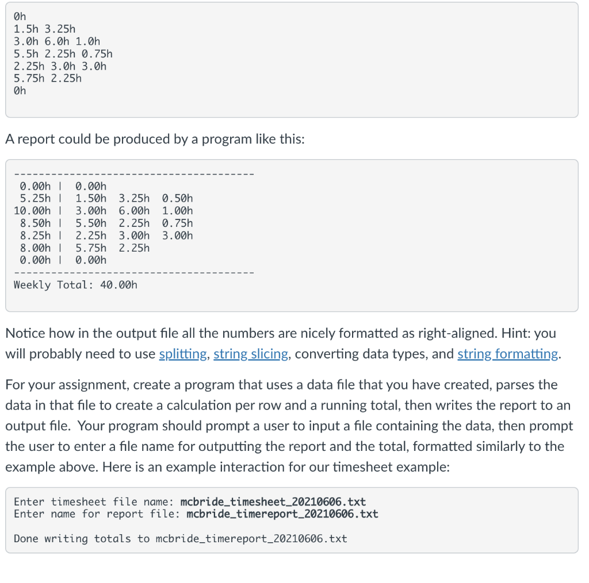Click the "Enter timesheet file name:" prompt text
This screenshot has height=583, width=589.
pos(94,501)
